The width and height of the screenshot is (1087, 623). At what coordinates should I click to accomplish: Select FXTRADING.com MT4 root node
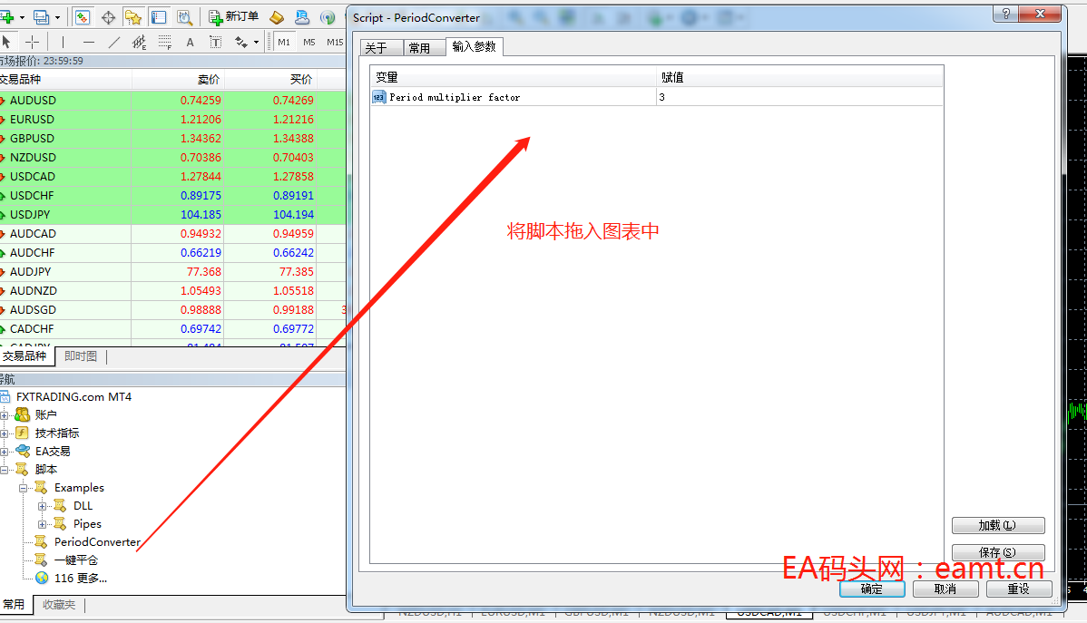coord(73,397)
